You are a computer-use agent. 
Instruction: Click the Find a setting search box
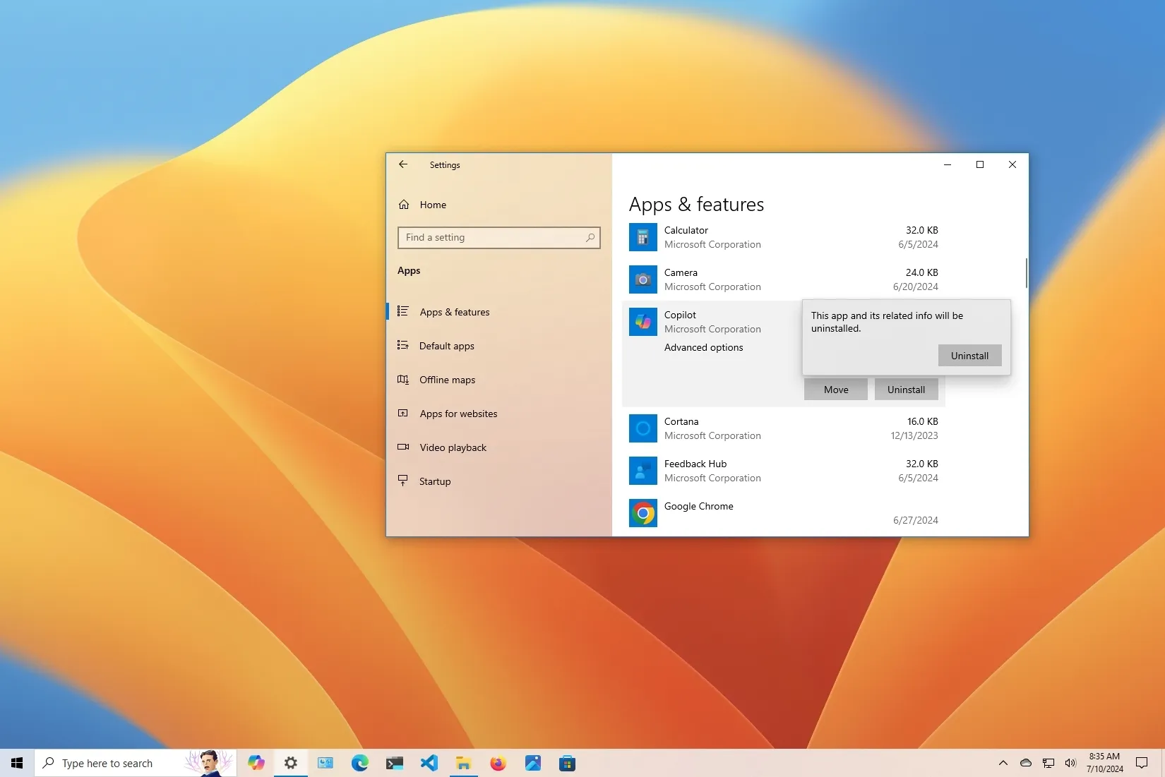[x=499, y=237]
